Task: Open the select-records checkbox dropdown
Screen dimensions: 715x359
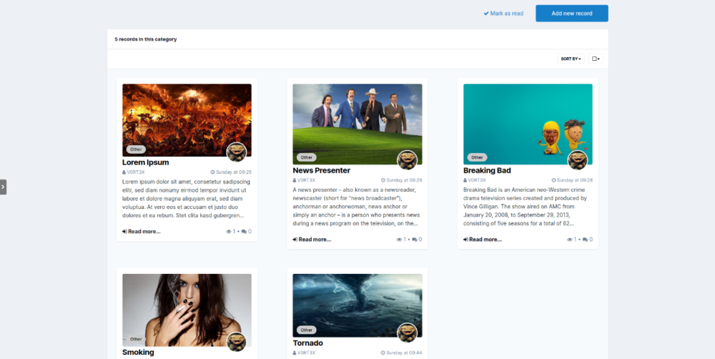Action: 596,59
